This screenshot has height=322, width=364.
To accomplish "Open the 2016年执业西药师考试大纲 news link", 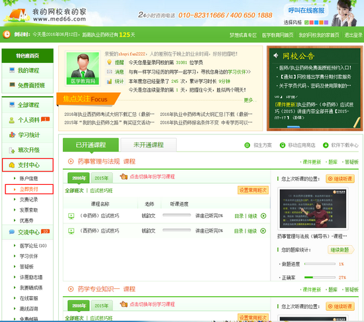I will [109, 115].
